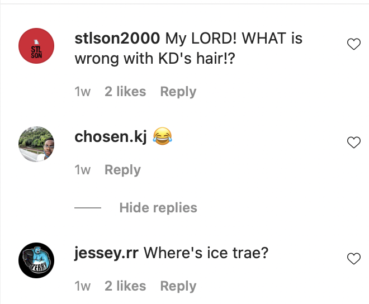This screenshot has height=304, width=369.
Task: Like chosen.kj's reply using the heart icon
Action: click(x=354, y=142)
